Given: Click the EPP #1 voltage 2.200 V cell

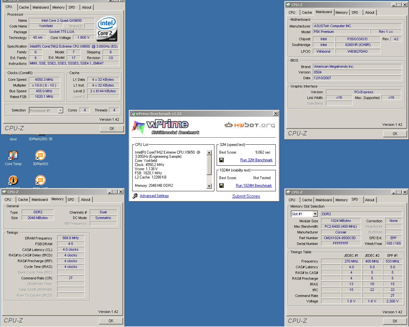Looking at the screenshot, I should pyautogui.click(x=392, y=301).
